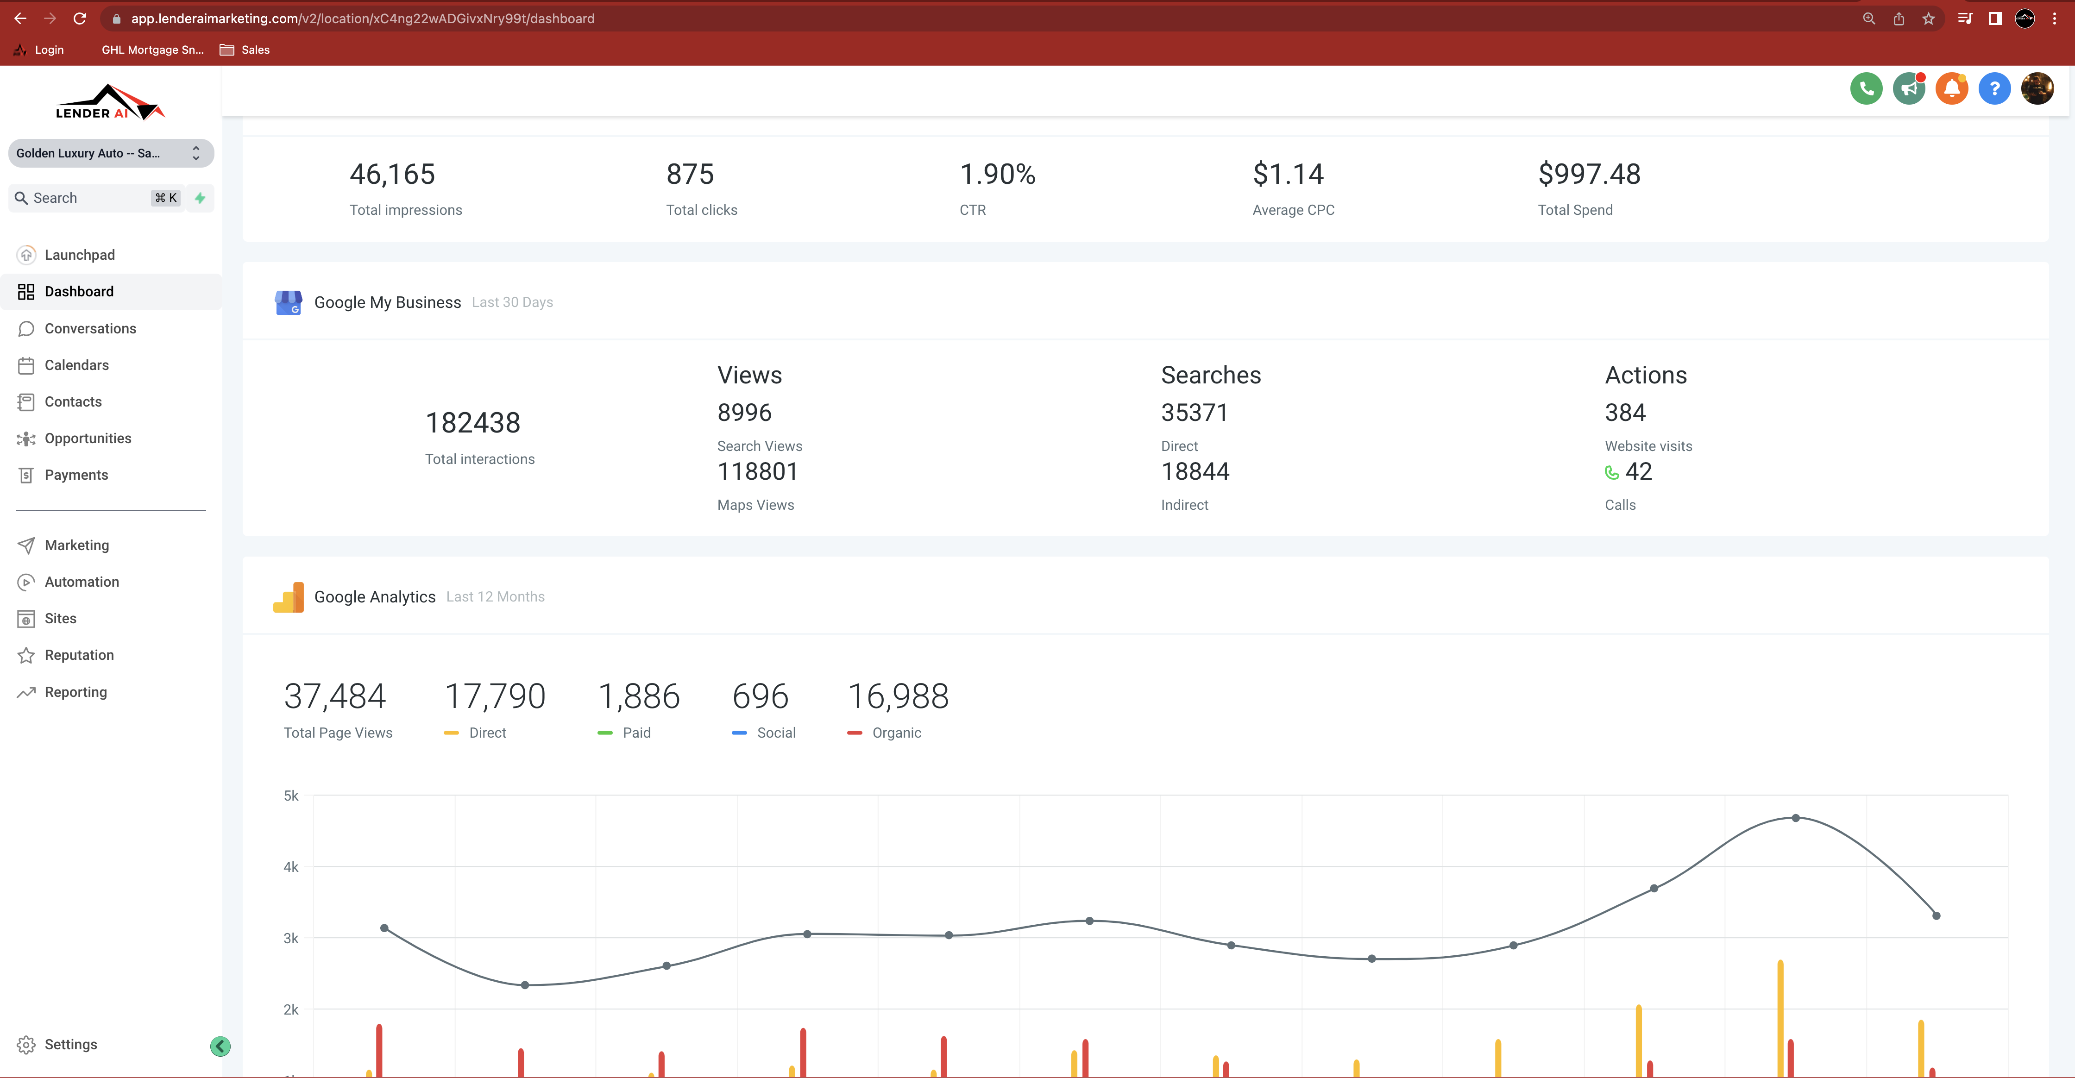Screen dimensions: 2075x1078
Task: Open Payments in the sidebar
Action: point(110,475)
